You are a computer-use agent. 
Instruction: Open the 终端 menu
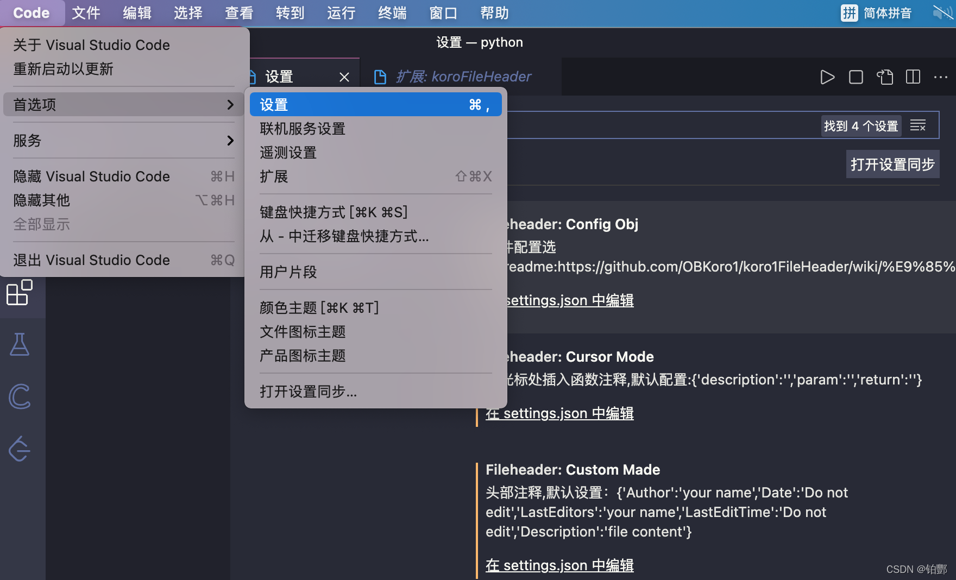point(392,12)
